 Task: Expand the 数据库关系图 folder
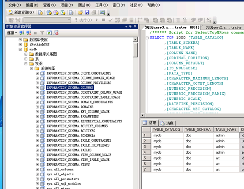[26, 54]
